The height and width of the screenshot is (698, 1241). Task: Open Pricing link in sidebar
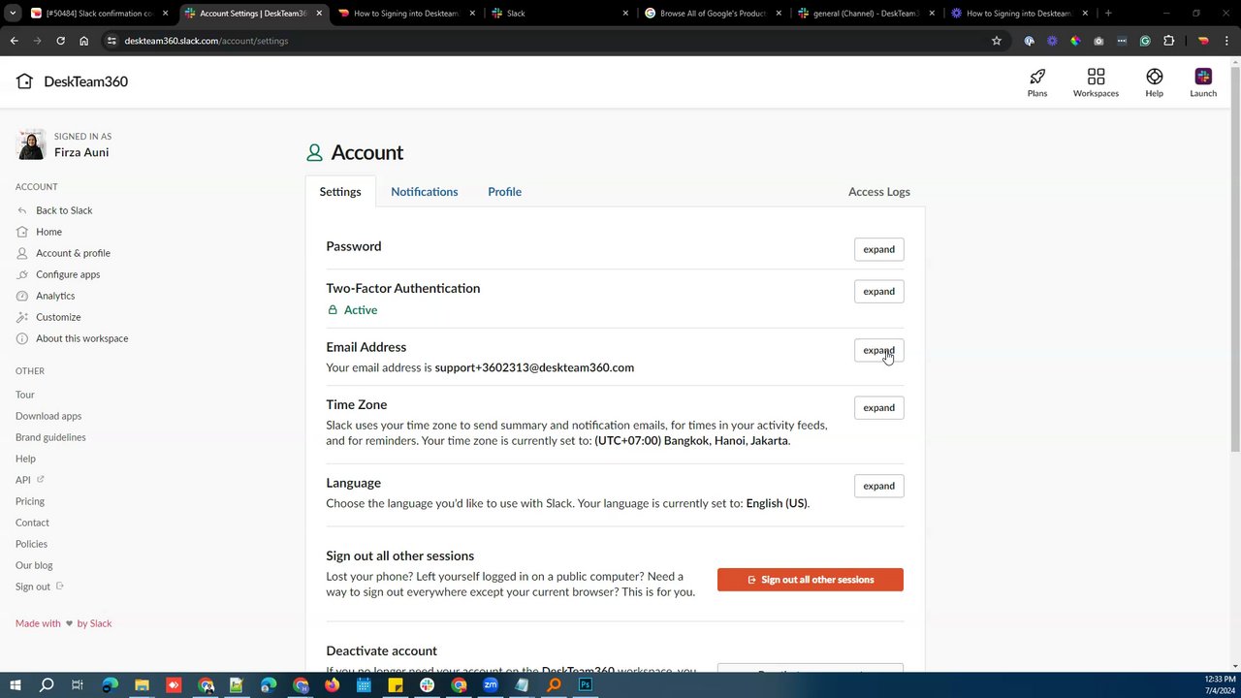(30, 501)
